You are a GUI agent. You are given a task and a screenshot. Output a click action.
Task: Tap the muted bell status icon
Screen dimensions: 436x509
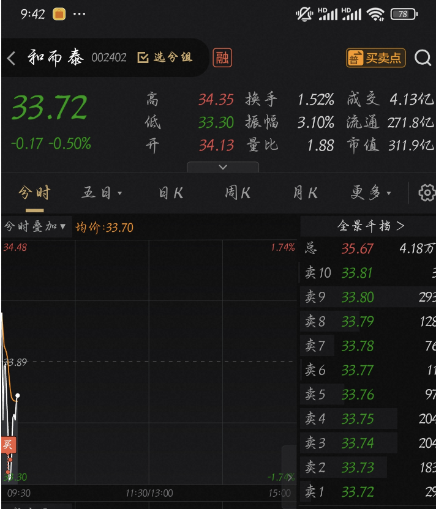point(304,14)
